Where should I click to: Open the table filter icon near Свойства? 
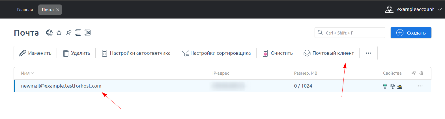[x=414, y=73]
